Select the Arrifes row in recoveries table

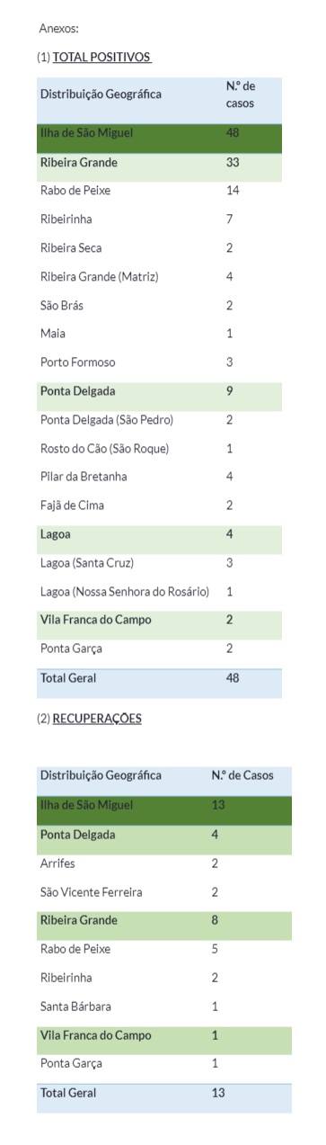coord(164,863)
